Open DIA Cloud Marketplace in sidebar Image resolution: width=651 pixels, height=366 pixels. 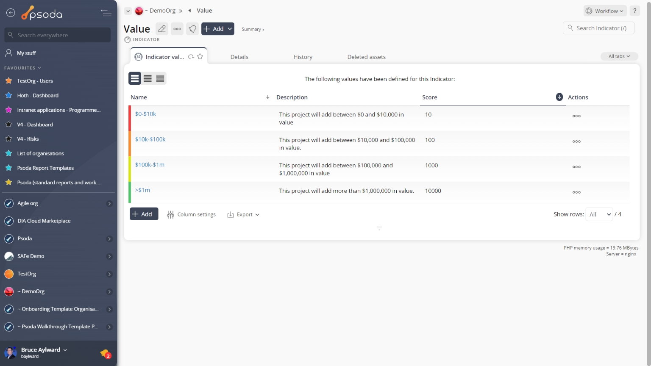pos(44,221)
